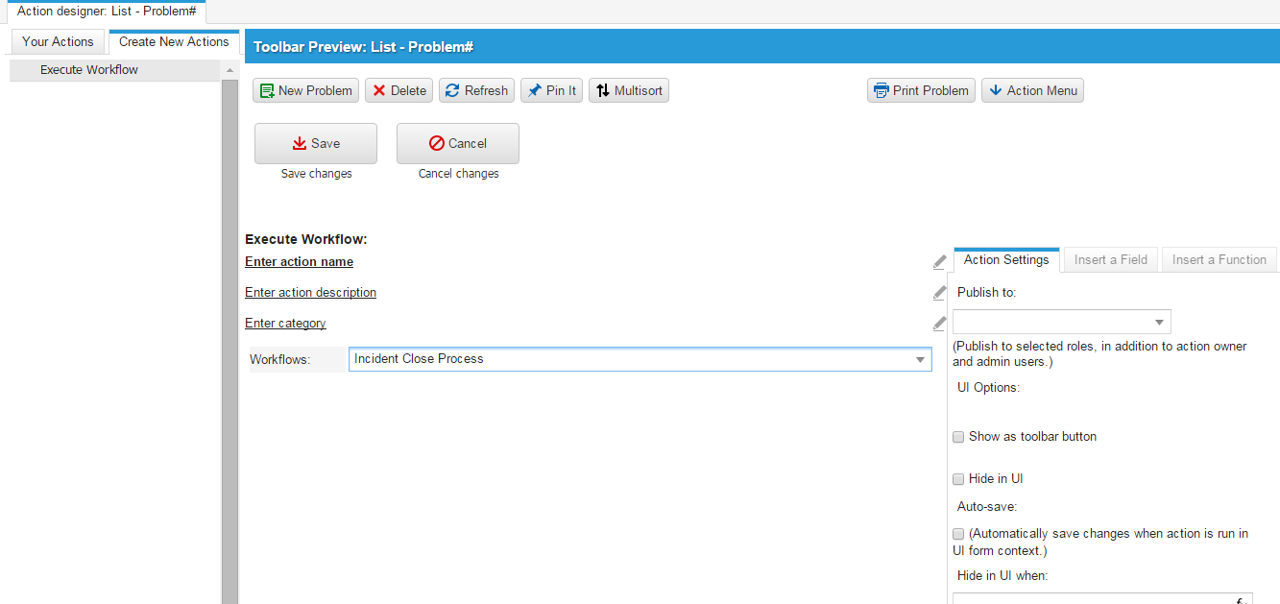The width and height of the screenshot is (1280, 604).
Task: Select Execute Workflow in the left sidebar
Action: point(88,69)
